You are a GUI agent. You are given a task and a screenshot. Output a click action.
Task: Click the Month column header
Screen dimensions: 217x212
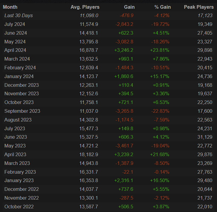point(10,7)
